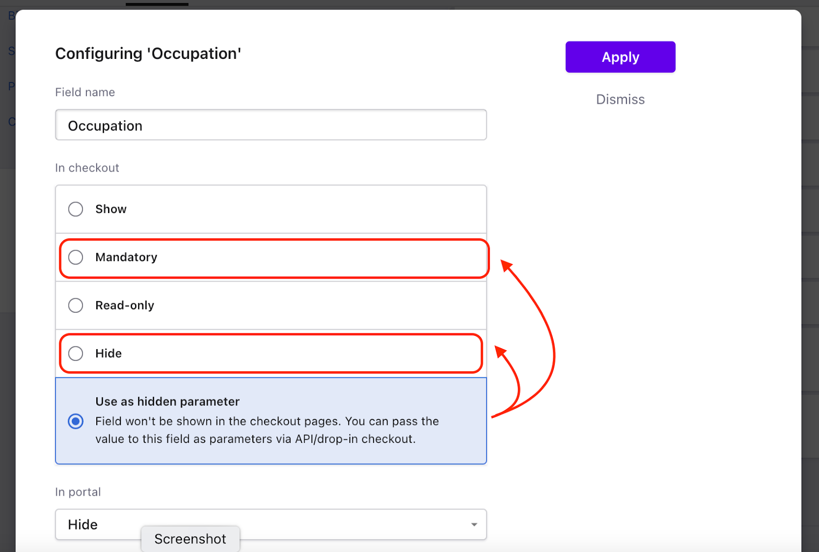Screen dimensions: 819x552
Task: Dismiss the Occupation configuration dialog
Action: (620, 99)
